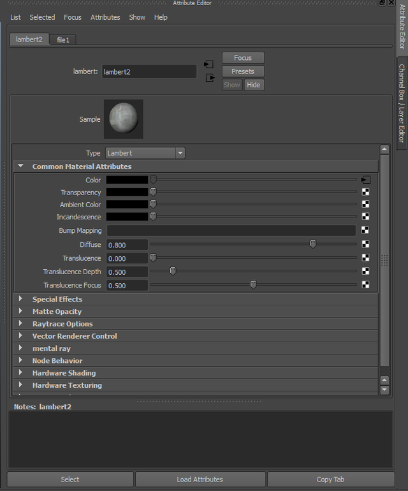Click the Transparency color swatch
The width and height of the screenshot is (408, 491).
[x=127, y=192]
